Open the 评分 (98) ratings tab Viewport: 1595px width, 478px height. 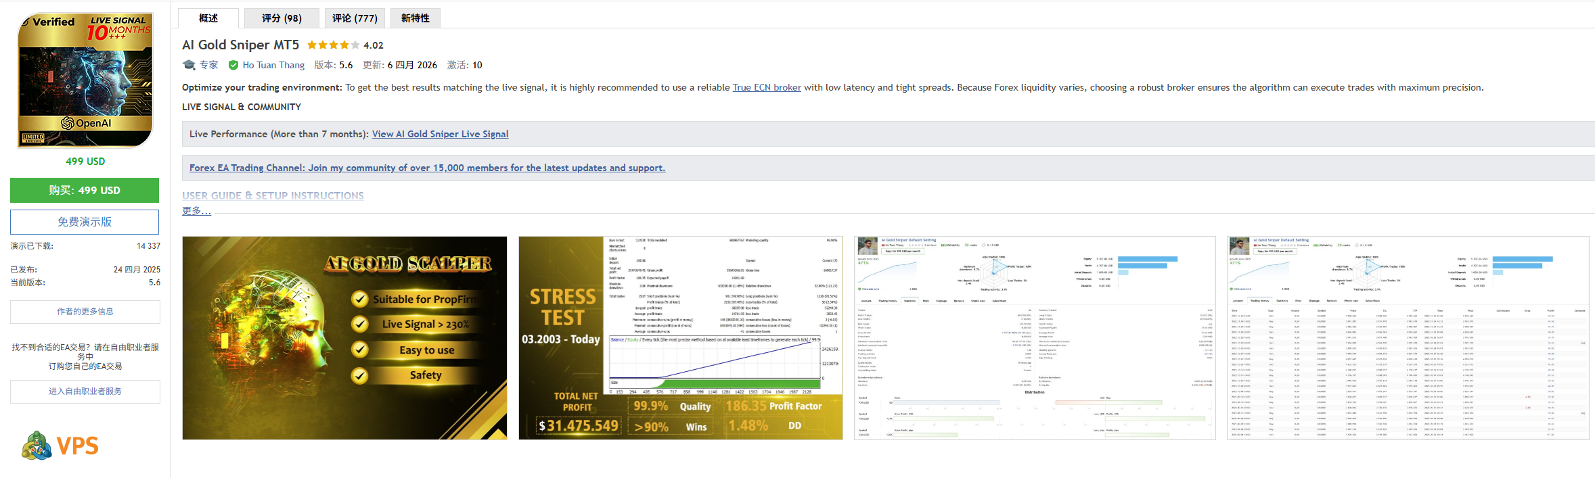click(x=282, y=18)
